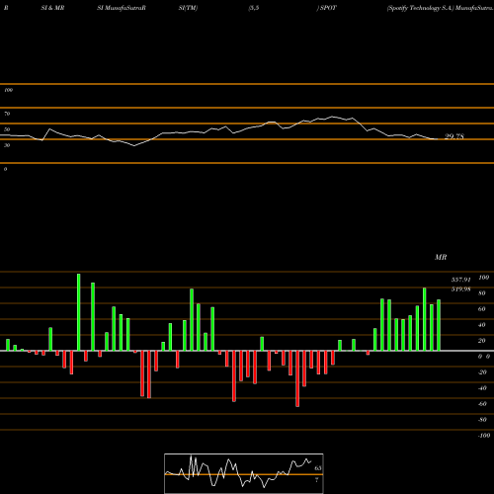The width and height of the screenshot is (494, 494).
Task: Open the mini RSI overview chart thumbnail
Action: (244, 473)
